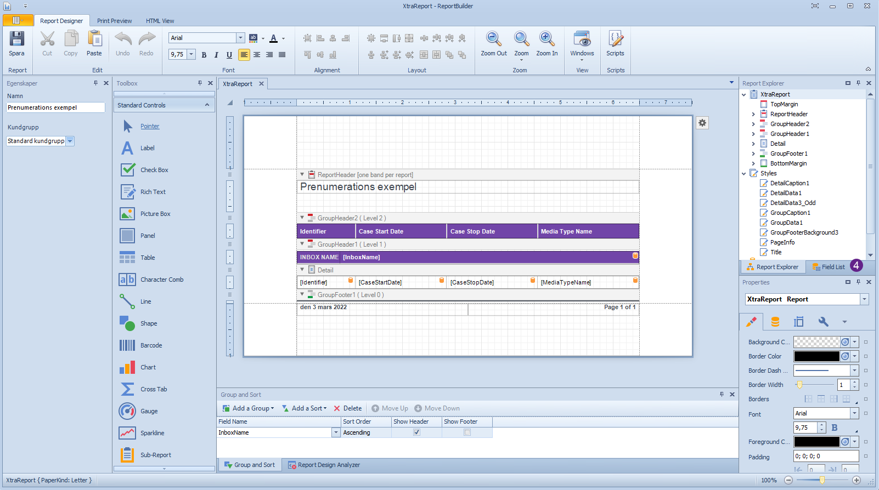879x490 pixels.
Task: Click Add a Group button
Action: point(248,408)
